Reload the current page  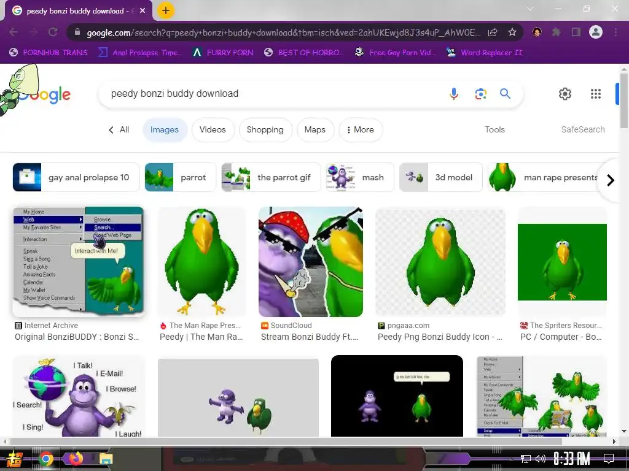click(x=53, y=32)
